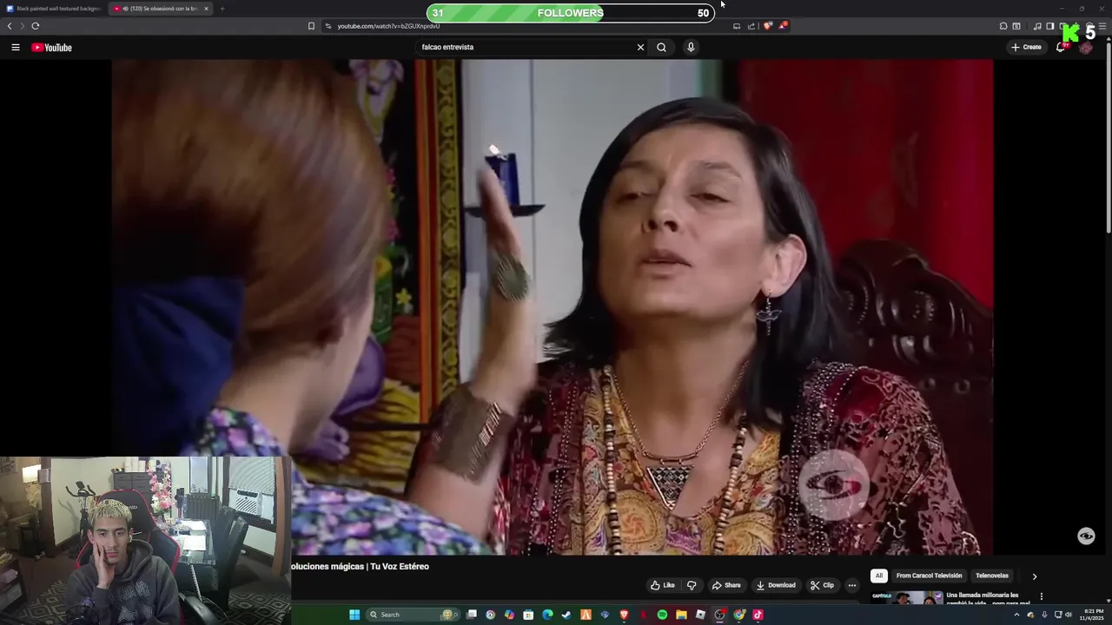This screenshot has width=1112, height=625.
Task: Pause the video by clicking the player
Action: [x=552, y=306]
